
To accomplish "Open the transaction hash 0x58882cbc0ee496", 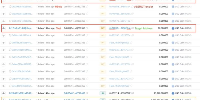I will tap(22, 43).
